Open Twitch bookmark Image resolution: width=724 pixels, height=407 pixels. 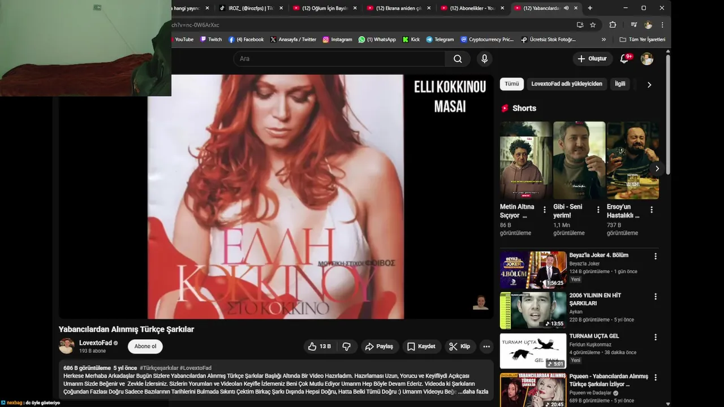point(211,40)
